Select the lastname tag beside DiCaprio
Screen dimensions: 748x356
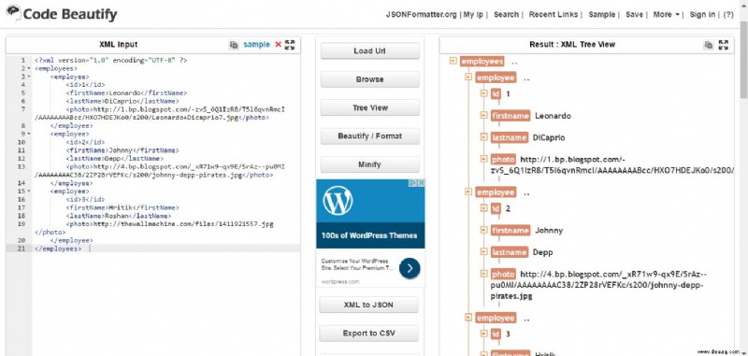(x=510, y=137)
